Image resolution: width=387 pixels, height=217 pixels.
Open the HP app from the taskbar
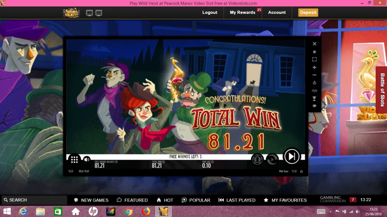93,211
